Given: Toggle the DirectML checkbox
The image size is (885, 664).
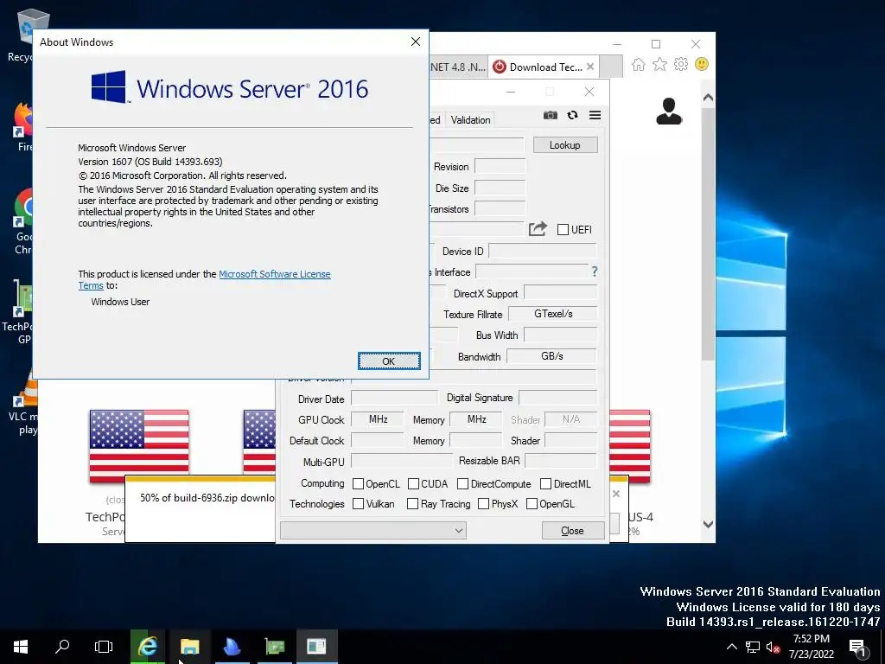Looking at the screenshot, I should coord(546,484).
